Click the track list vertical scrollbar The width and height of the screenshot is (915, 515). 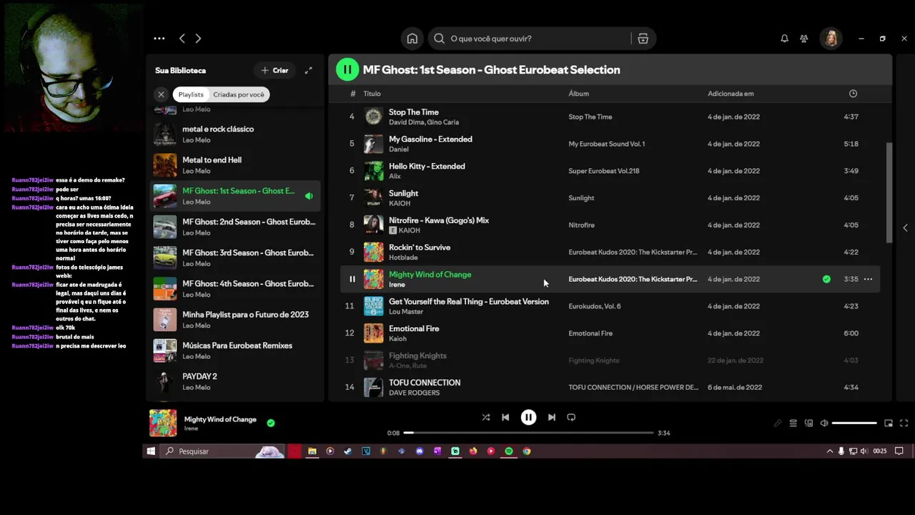coord(889,192)
